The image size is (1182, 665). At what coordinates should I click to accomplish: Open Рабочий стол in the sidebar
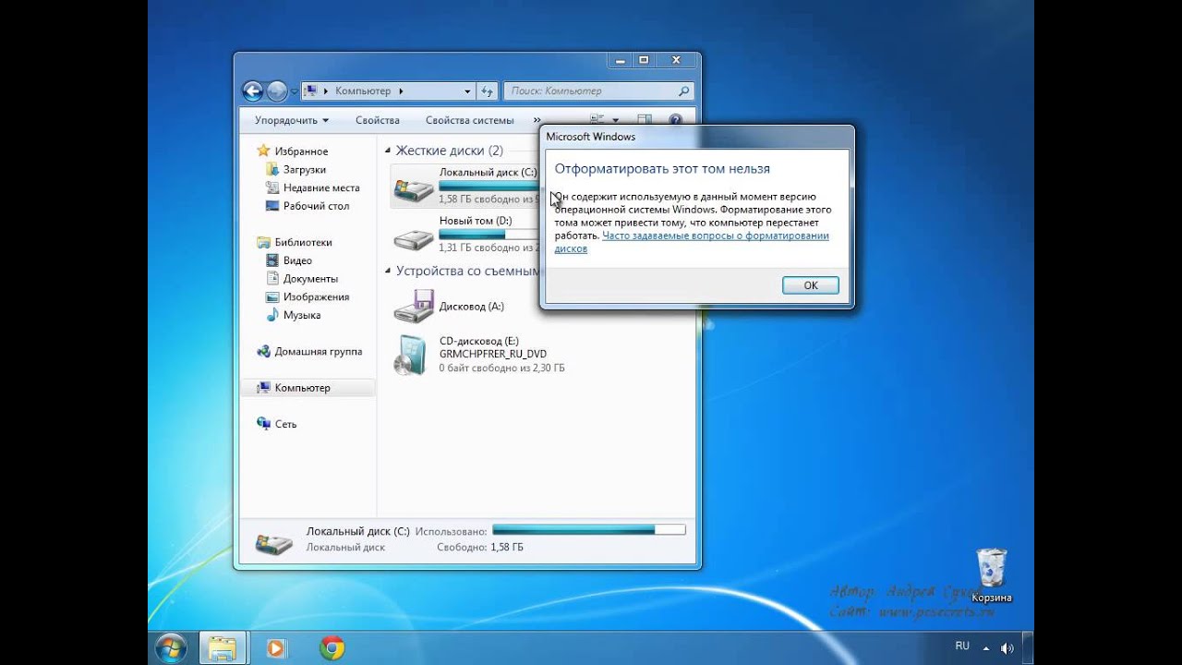click(x=316, y=206)
